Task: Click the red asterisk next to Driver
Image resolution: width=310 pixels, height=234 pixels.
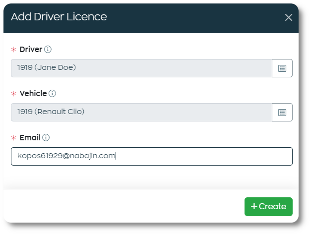Action: click(x=13, y=50)
